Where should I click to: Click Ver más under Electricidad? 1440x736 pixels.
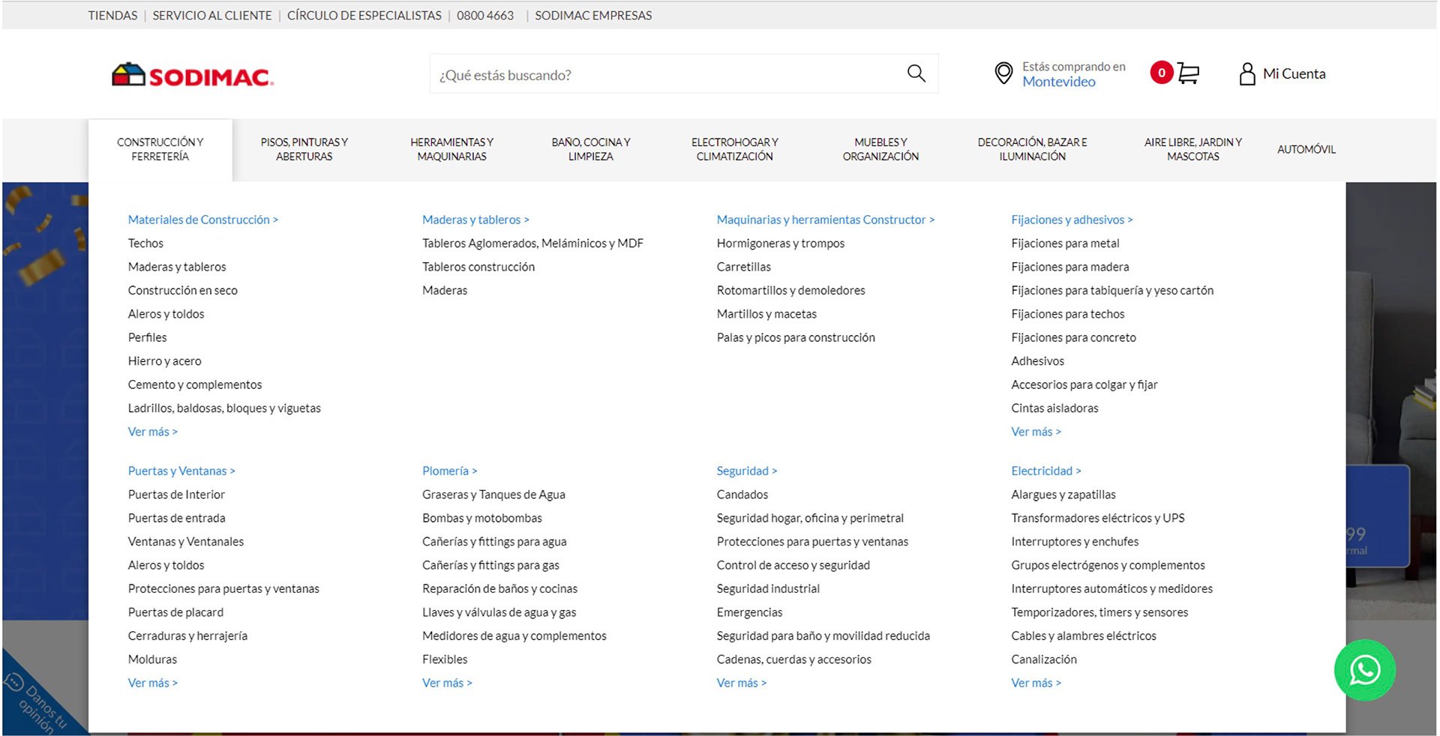[1036, 683]
